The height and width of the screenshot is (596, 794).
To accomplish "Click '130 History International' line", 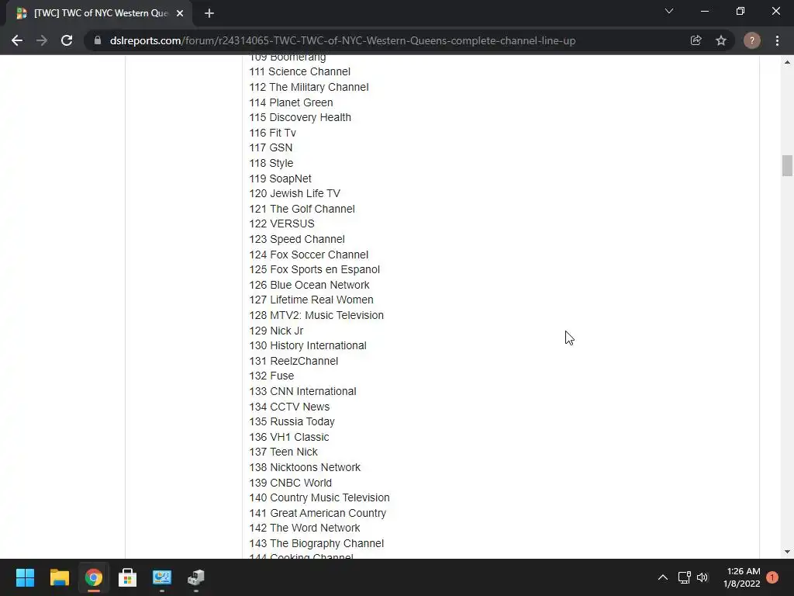I will pyautogui.click(x=308, y=345).
